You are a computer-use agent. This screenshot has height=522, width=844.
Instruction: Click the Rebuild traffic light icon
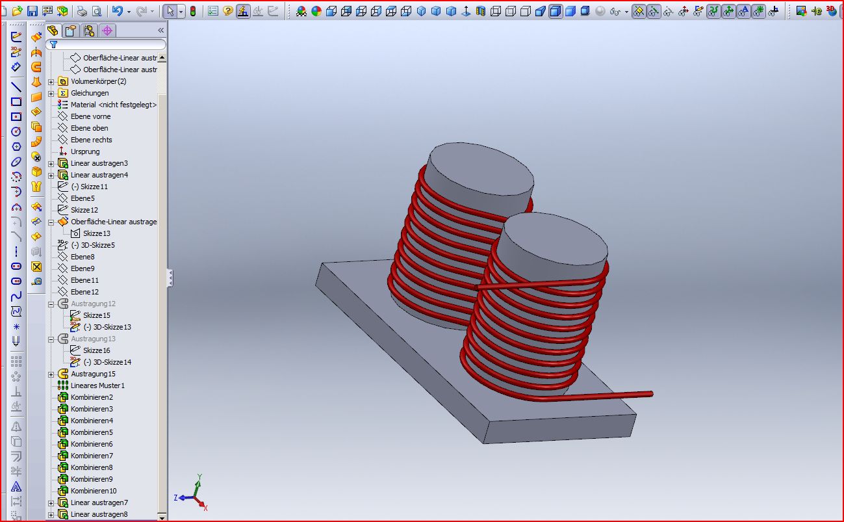coord(192,11)
